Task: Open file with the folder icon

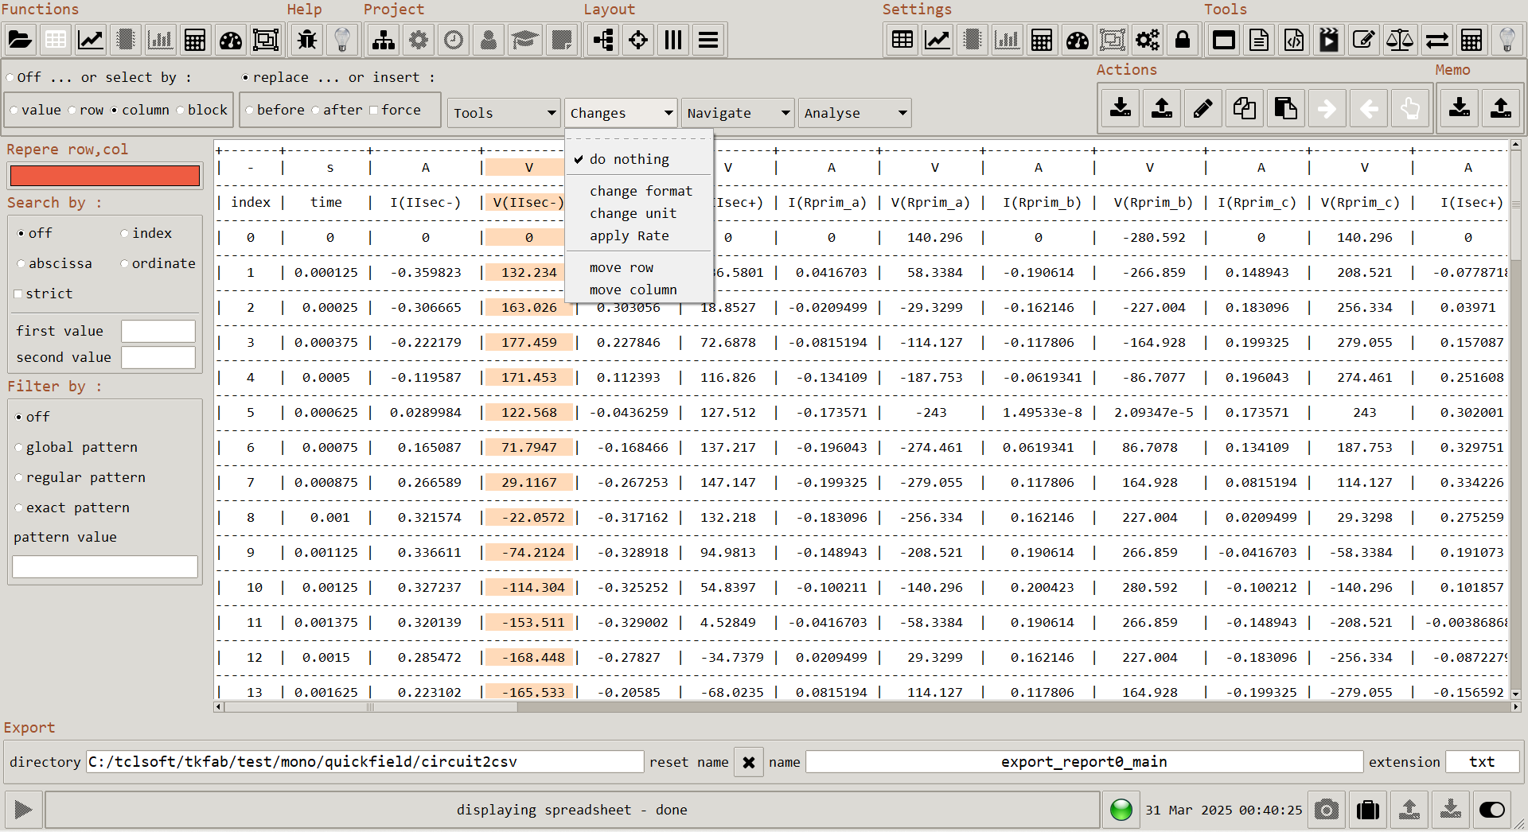Action: click(20, 40)
